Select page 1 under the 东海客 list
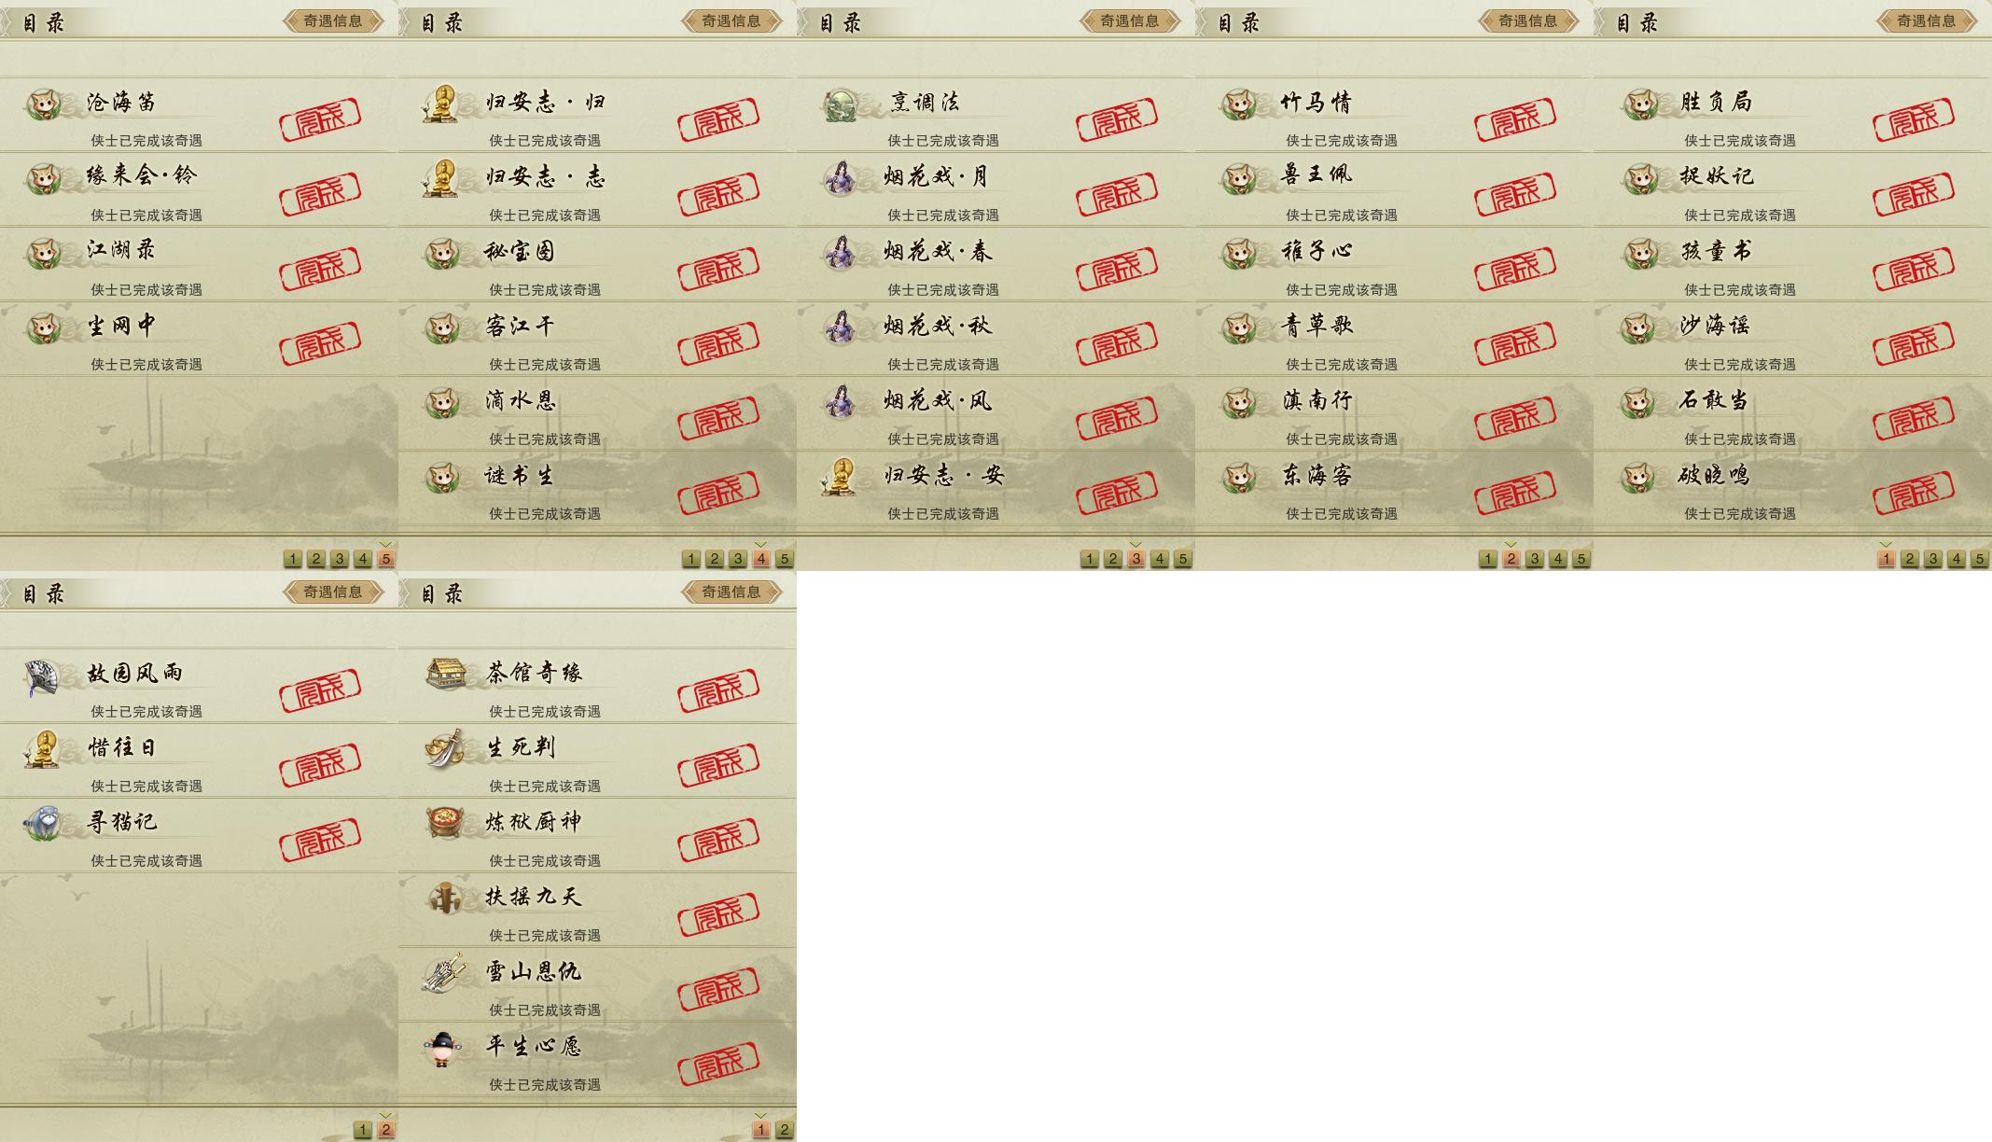This screenshot has height=1142, width=1992. 1487,559
